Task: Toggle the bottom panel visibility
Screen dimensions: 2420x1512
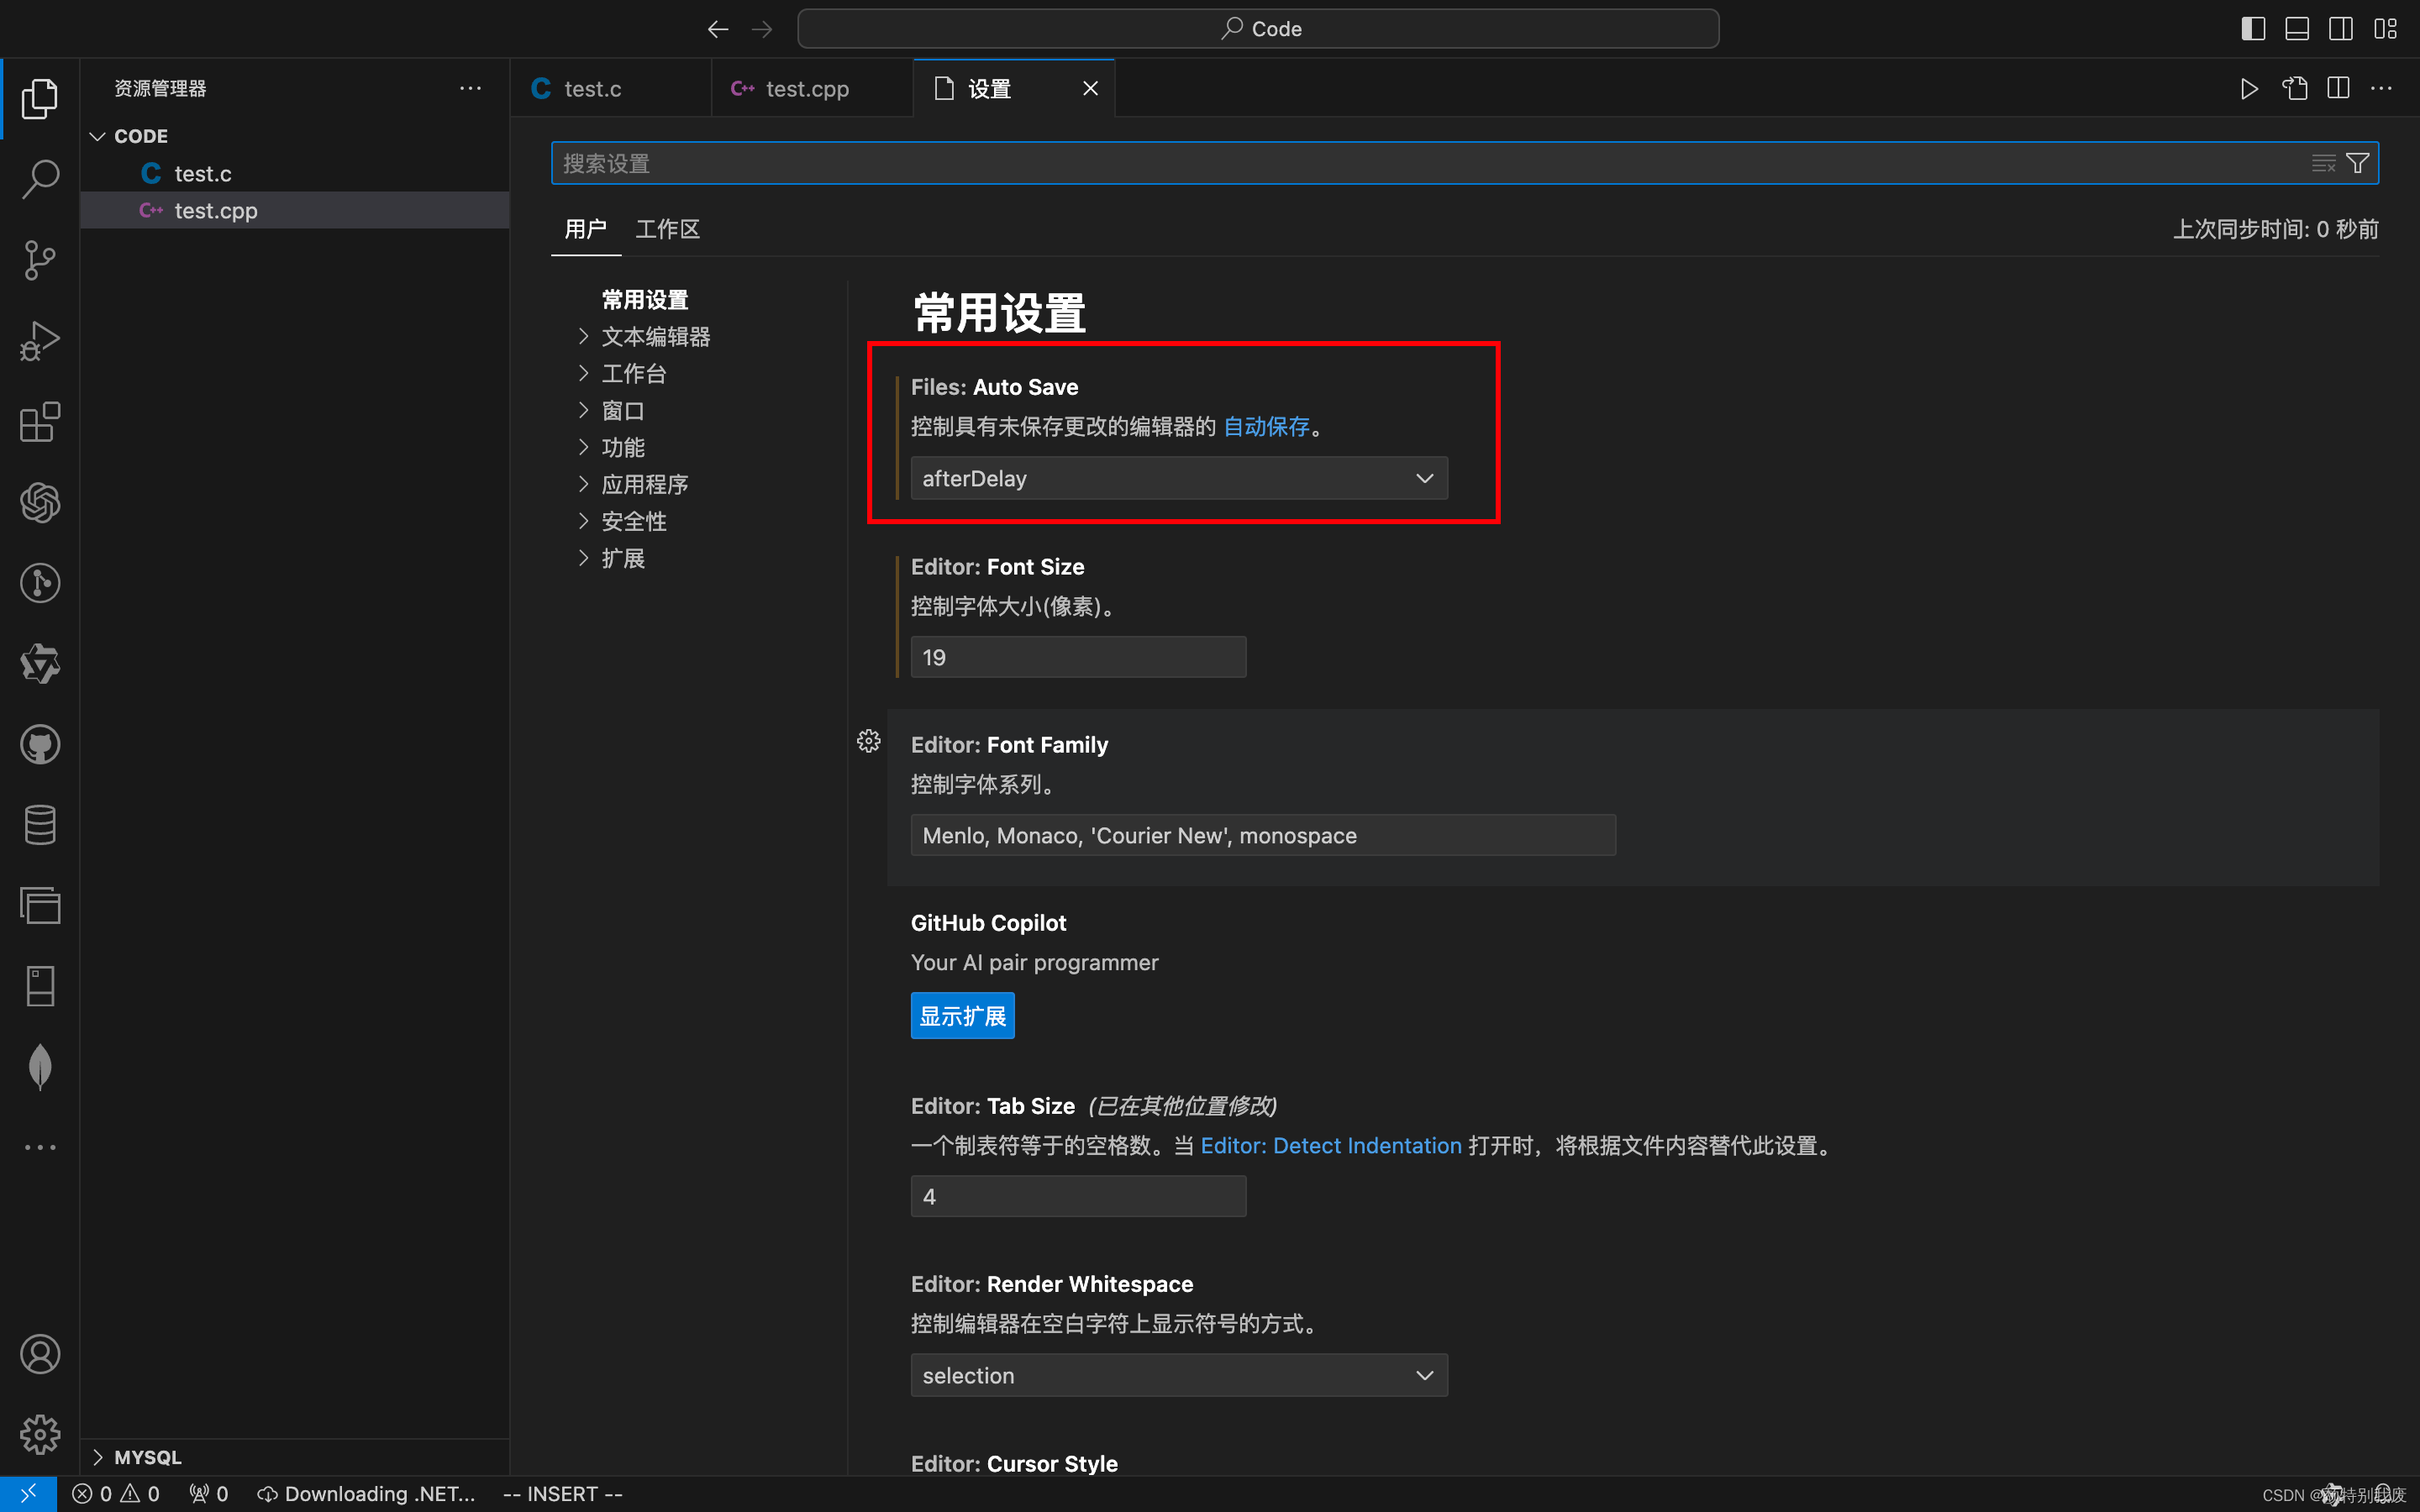Action: (2297, 29)
